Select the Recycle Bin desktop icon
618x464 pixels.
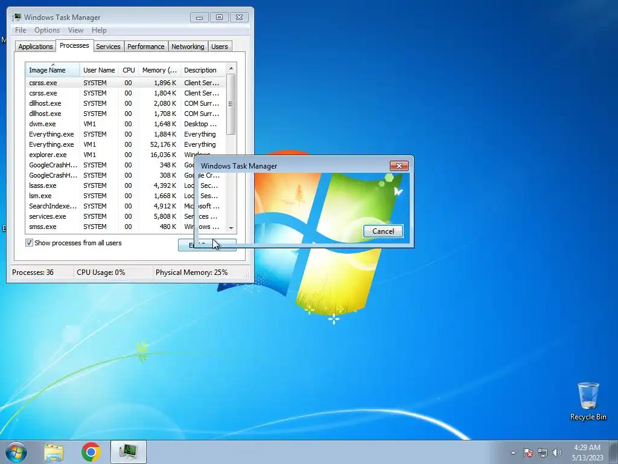tap(588, 401)
